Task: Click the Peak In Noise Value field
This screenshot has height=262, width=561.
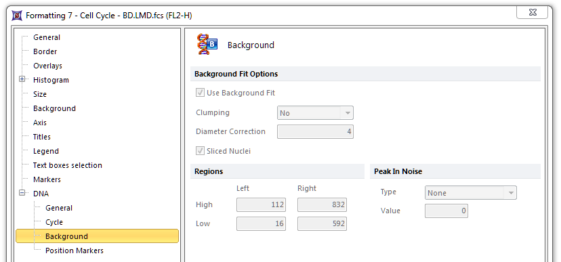Action: click(446, 211)
